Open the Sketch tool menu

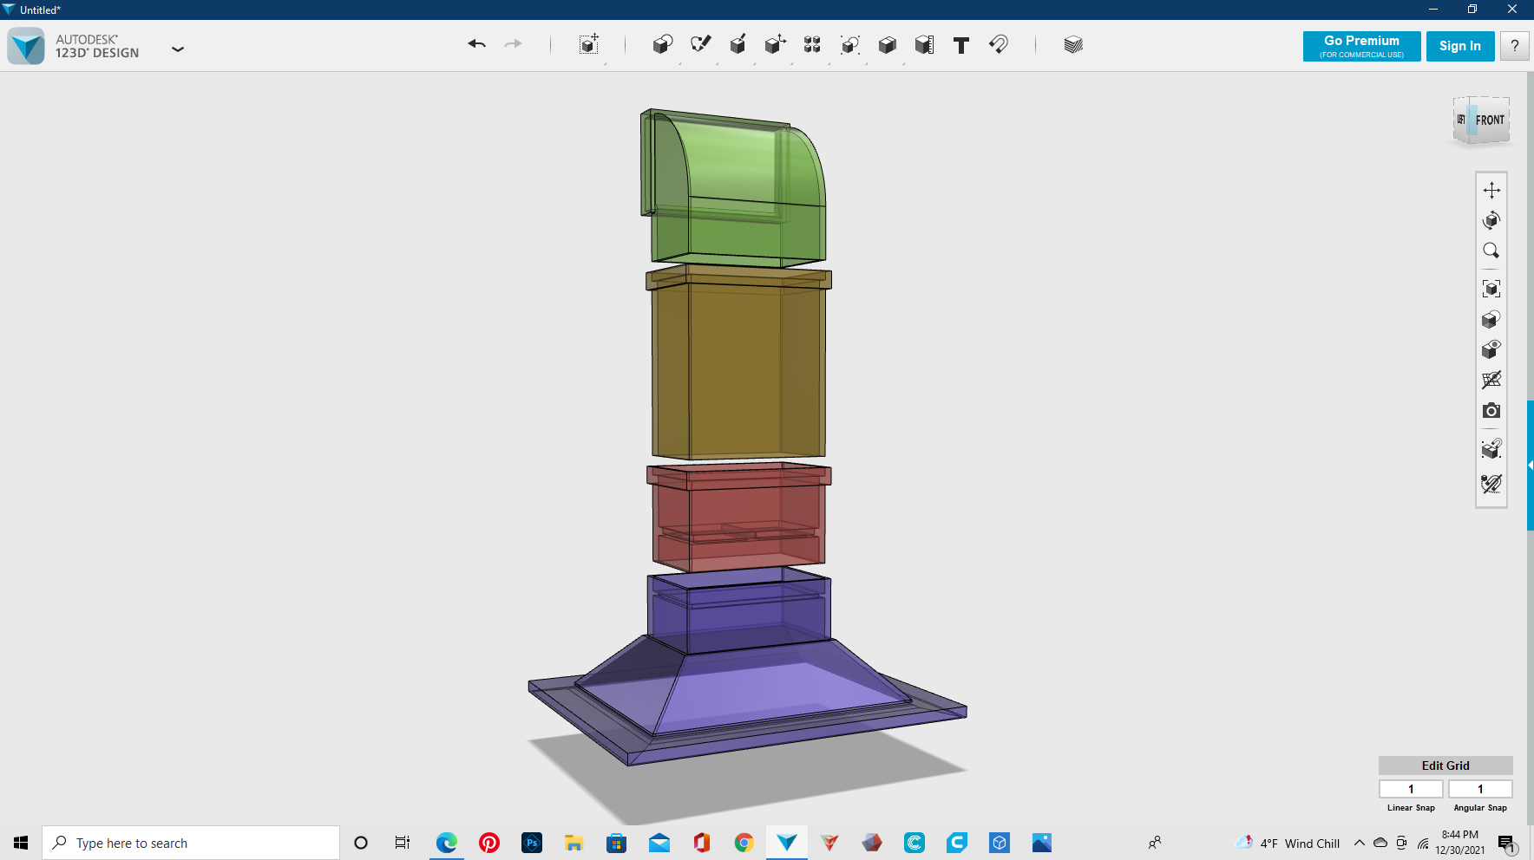[700, 44]
